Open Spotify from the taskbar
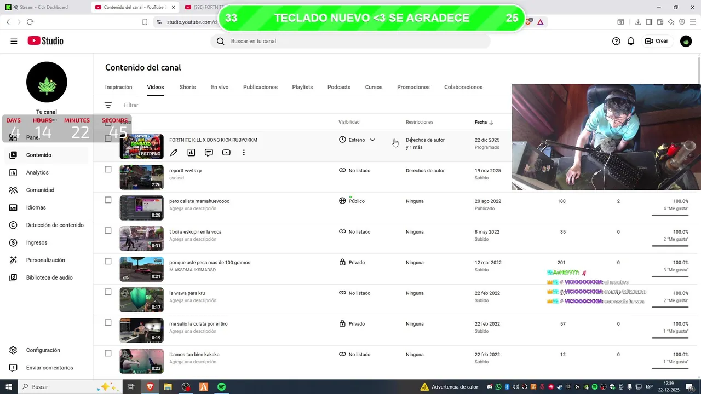This screenshot has width=701, height=394. point(221,387)
